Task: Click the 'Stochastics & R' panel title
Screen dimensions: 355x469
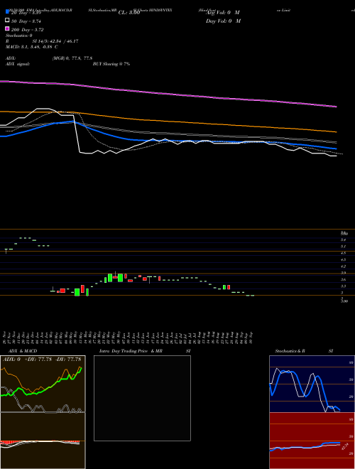Action: 290,351
